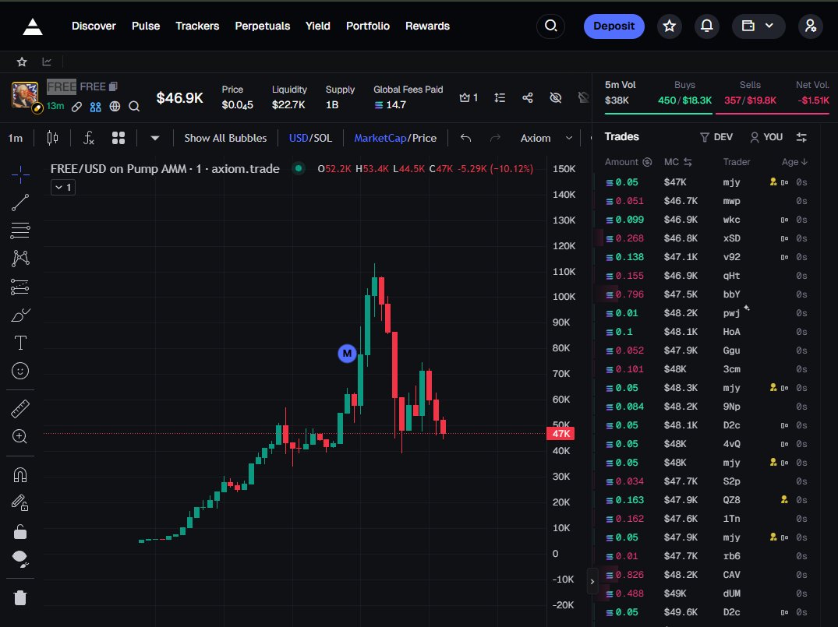Open the user settings profile icon
The image size is (838, 627).
[810, 26]
